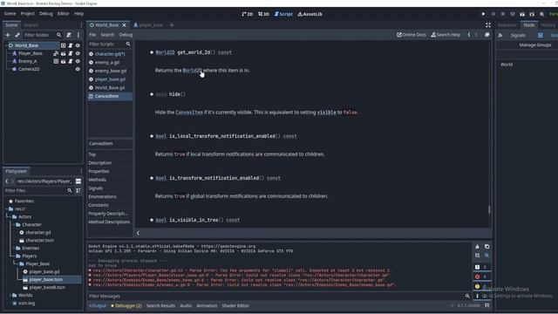Toggle collapse duplicate messages icon
Image resolution: width=558 pixels, height=314 pixels.
pos(477,256)
